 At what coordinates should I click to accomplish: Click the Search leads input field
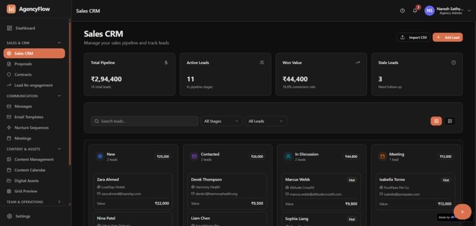point(145,121)
